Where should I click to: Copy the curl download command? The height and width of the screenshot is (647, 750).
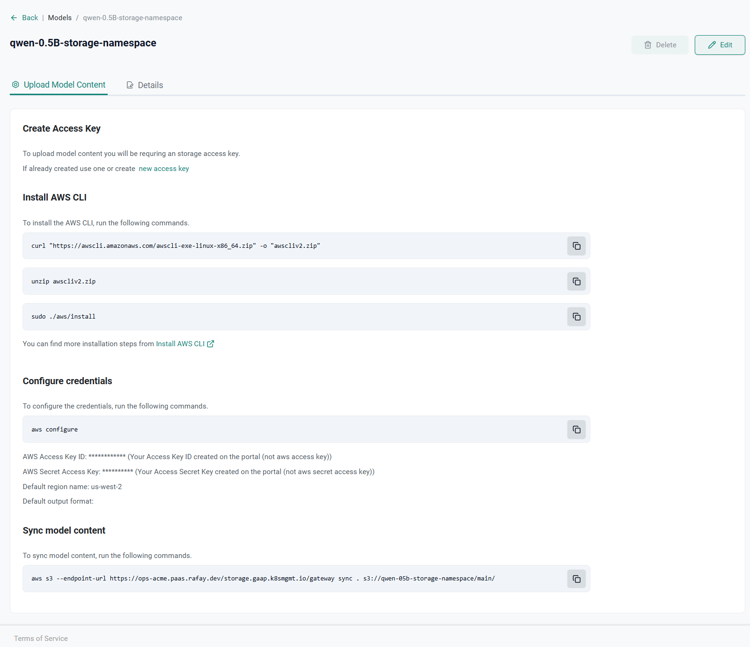click(x=576, y=246)
